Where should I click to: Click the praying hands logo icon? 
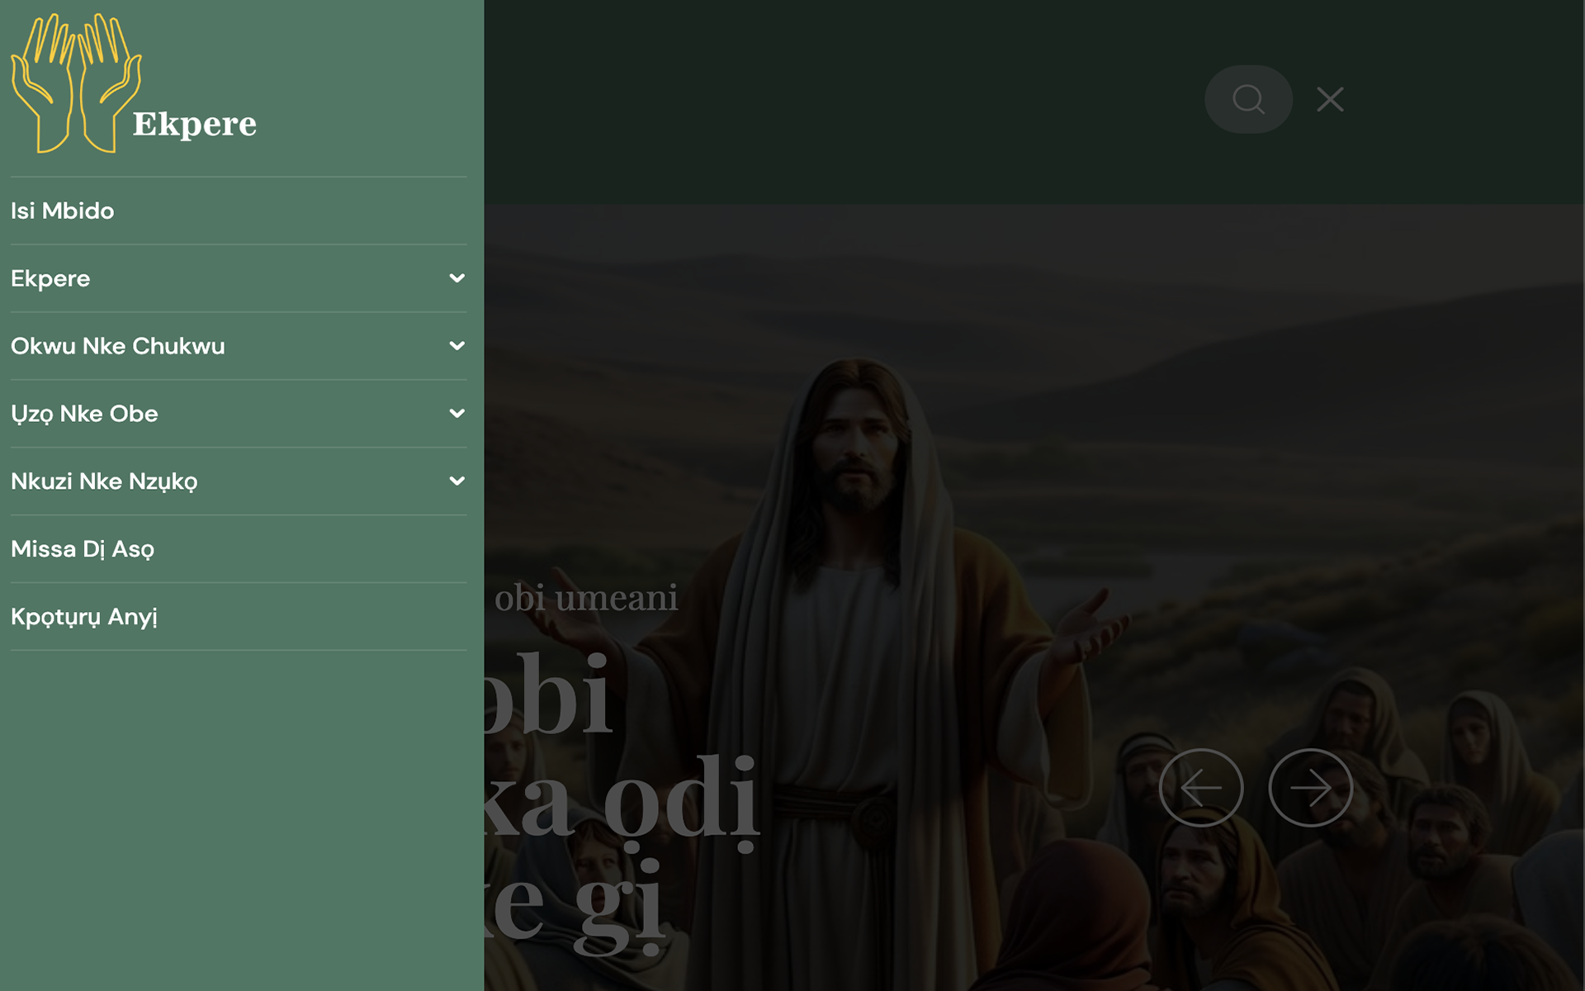[x=74, y=83]
